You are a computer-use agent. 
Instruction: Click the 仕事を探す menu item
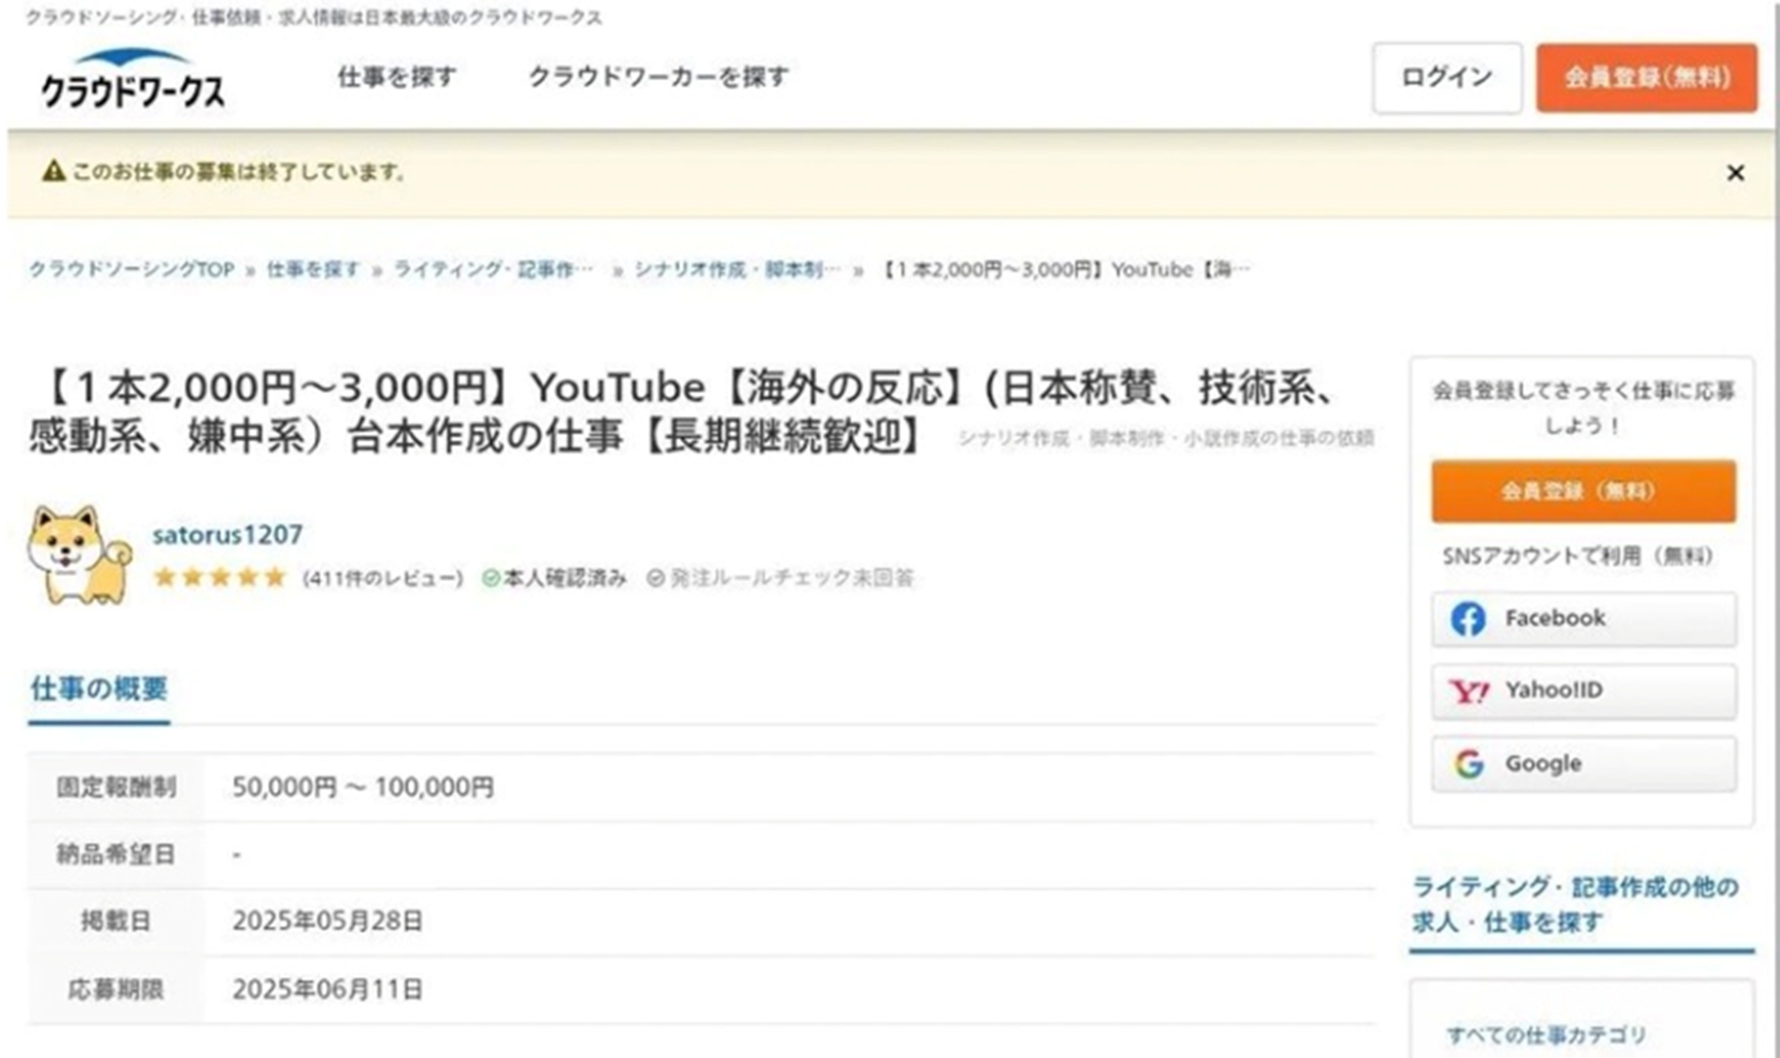(395, 77)
